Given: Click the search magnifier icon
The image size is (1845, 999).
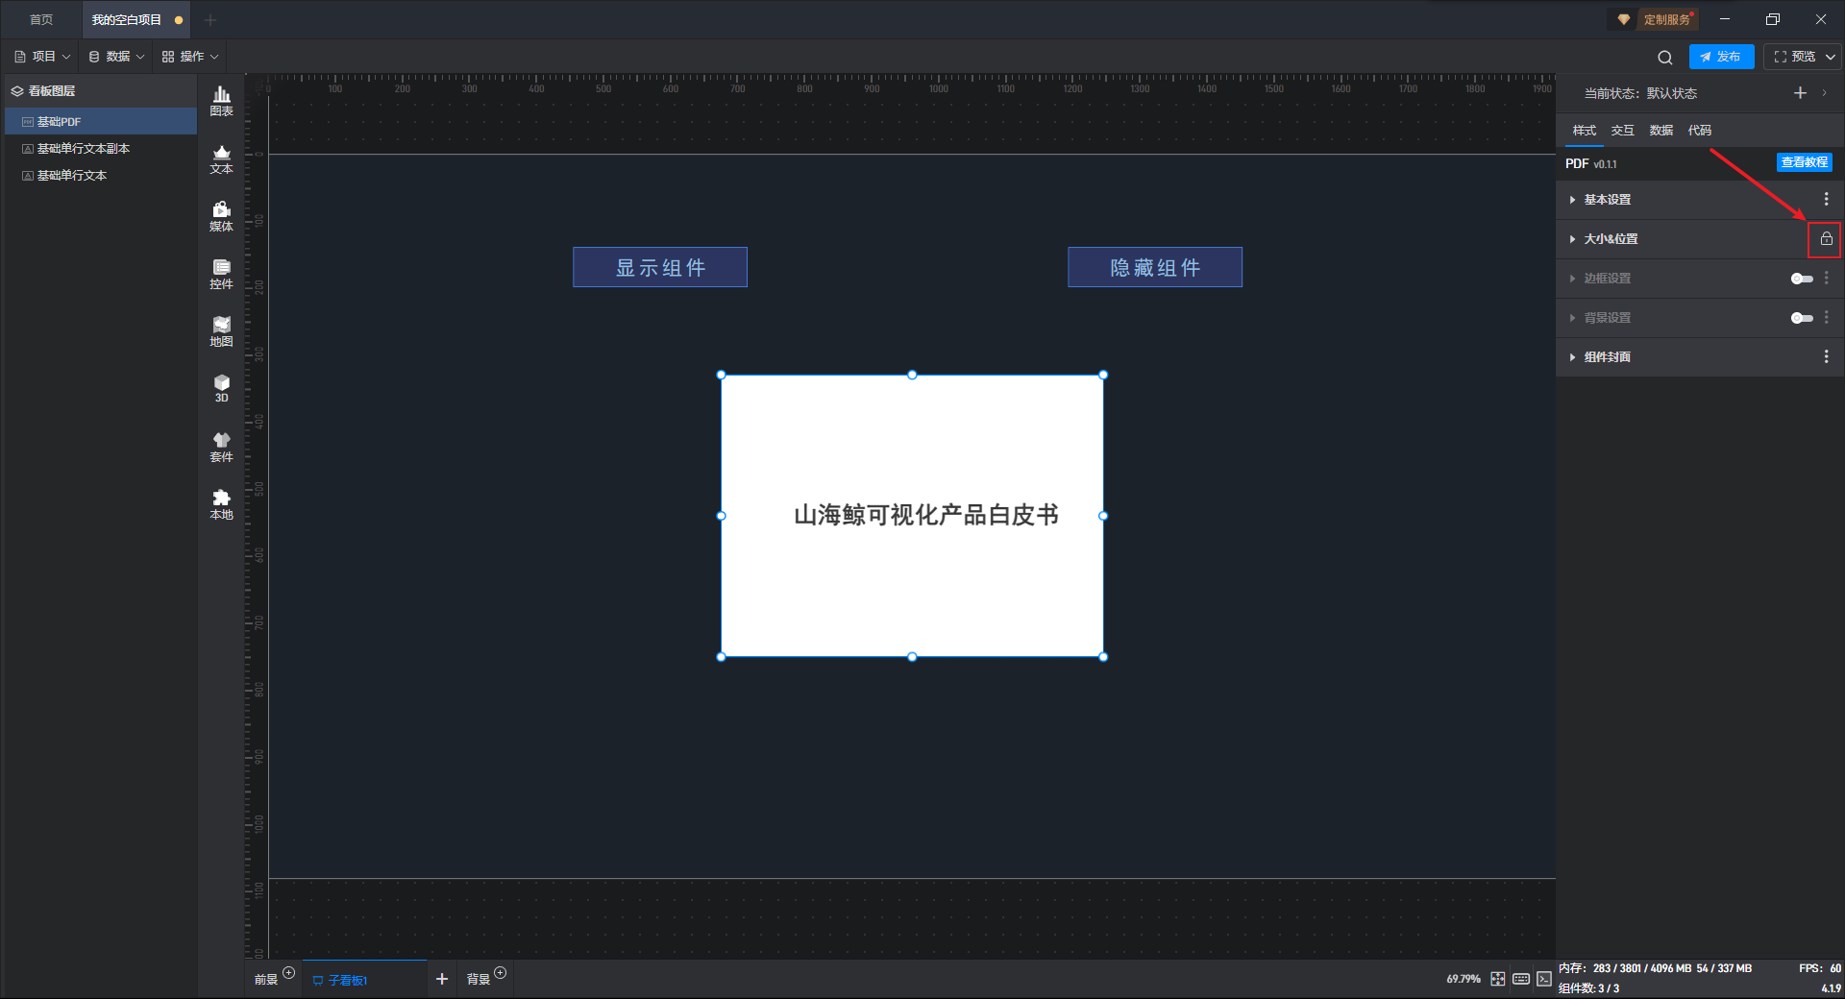Looking at the screenshot, I should (1665, 58).
